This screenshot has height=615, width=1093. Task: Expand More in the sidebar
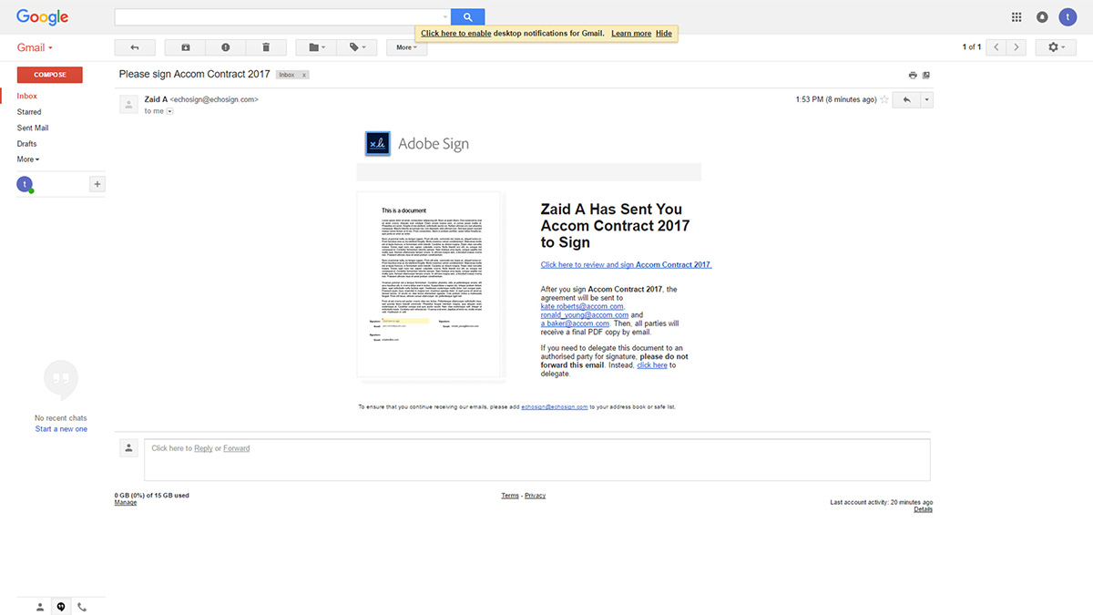28,159
